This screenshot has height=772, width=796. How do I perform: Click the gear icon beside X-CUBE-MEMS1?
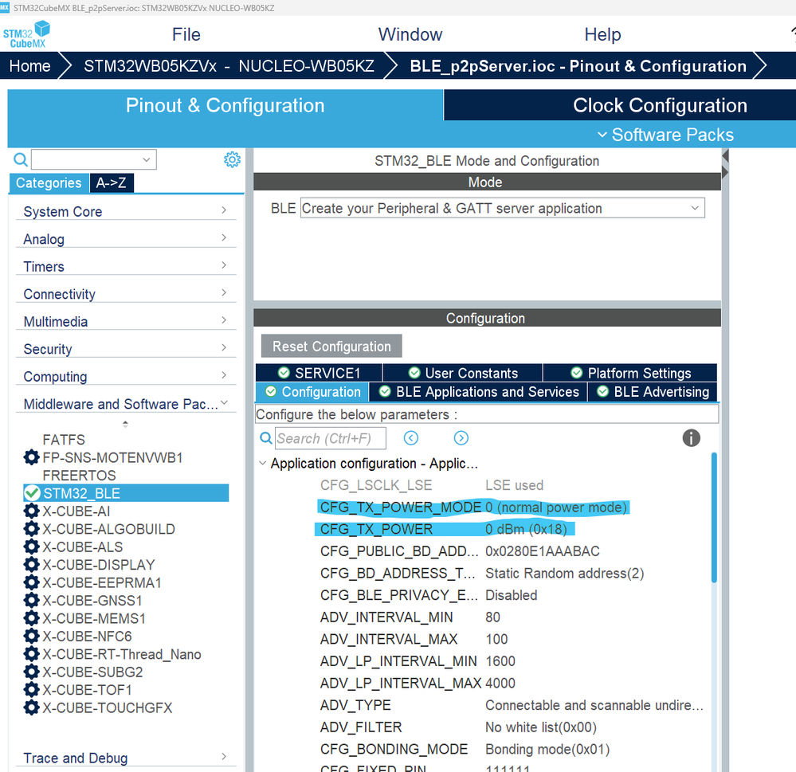click(32, 618)
